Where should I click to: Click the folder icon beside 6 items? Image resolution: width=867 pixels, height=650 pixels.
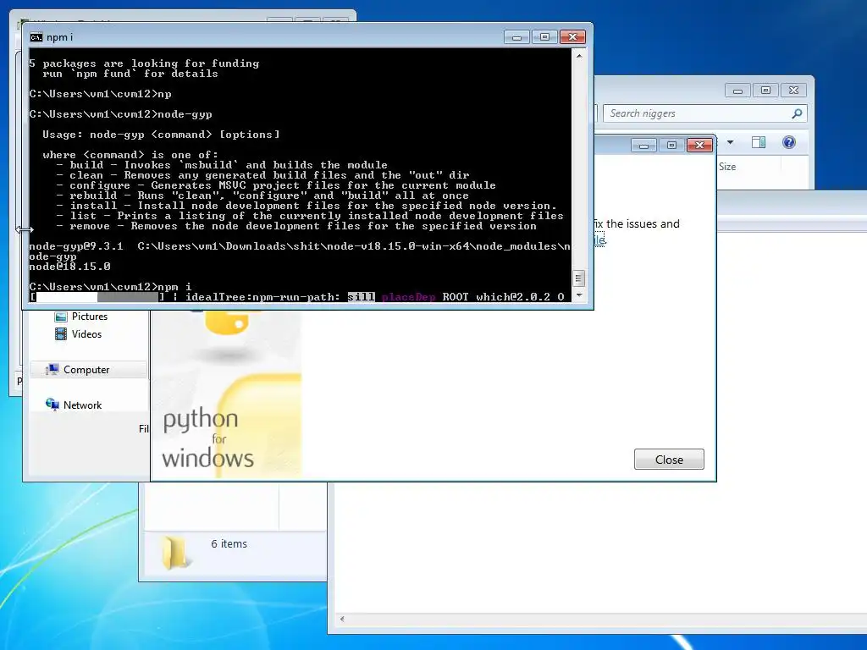point(176,552)
